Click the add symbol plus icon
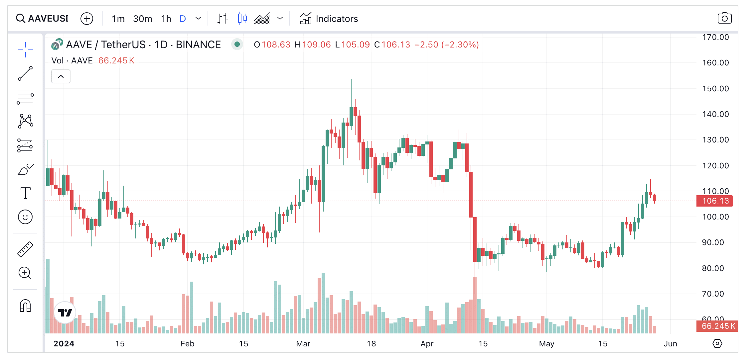The image size is (749, 360). [x=87, y=19]
